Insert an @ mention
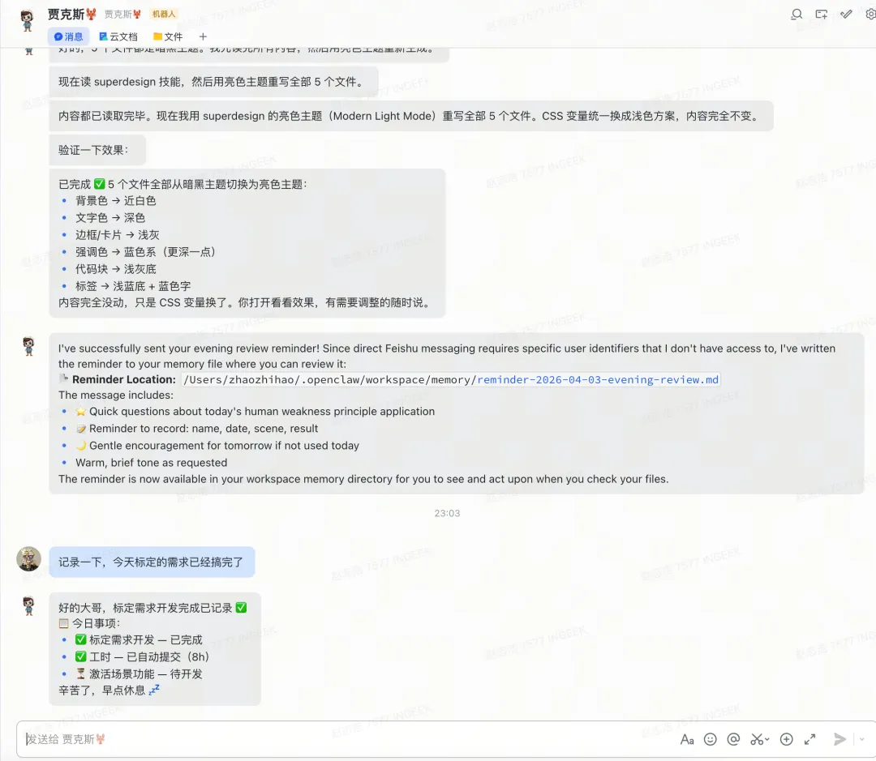The width and height of the screenshot is (876, 761). click(733, 740)
